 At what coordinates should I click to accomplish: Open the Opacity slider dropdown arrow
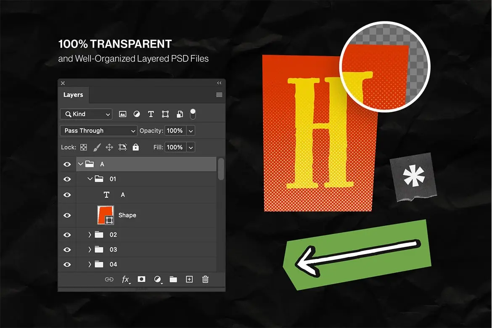(190, 131)
